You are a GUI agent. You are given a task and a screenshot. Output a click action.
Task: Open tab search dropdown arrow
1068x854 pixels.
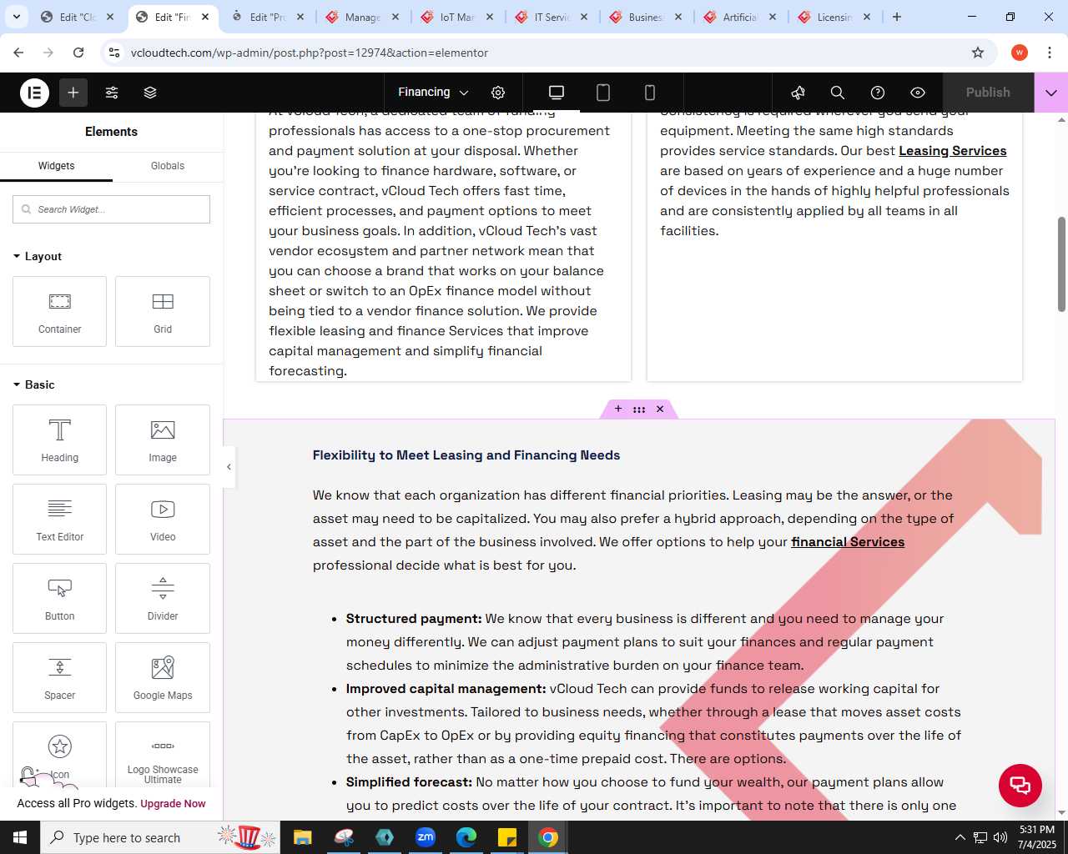click(16, 17)
